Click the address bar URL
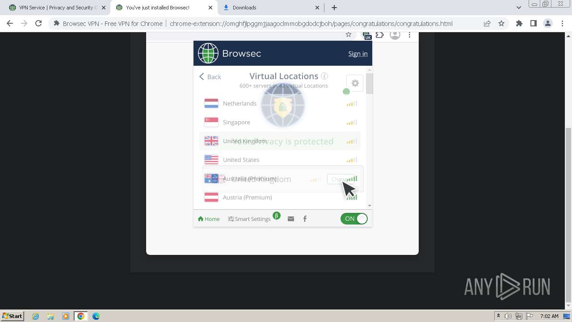Image resolution: width=572 pixels, height=322 pixels. (311, 24)
